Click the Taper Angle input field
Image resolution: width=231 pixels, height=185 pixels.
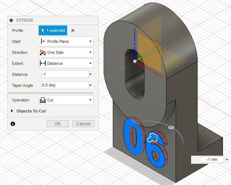[65, 85]
